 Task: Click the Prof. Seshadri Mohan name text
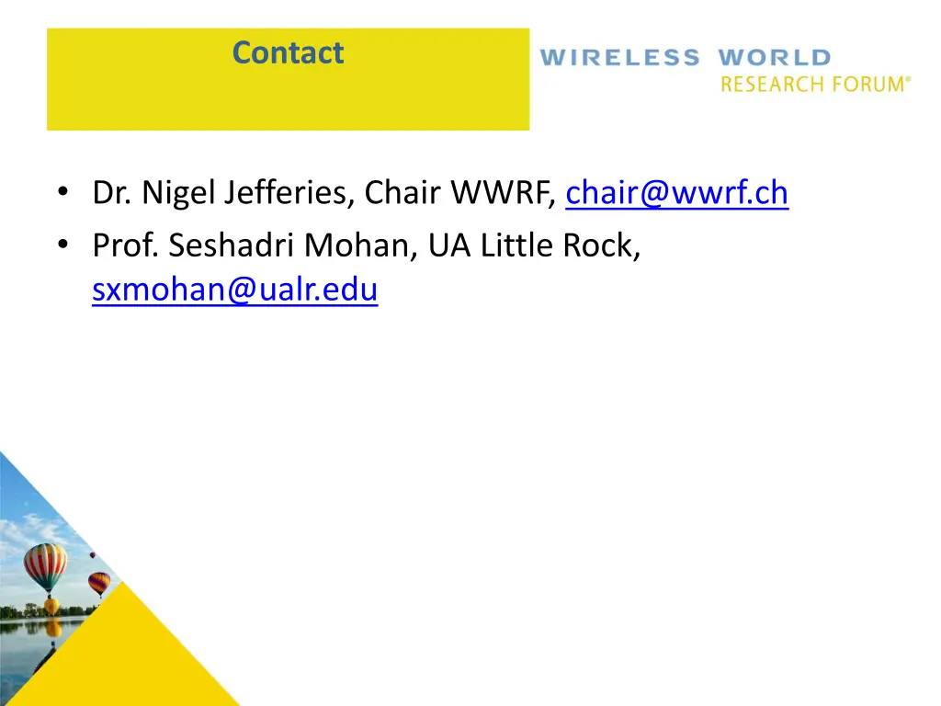pos(255,245)
